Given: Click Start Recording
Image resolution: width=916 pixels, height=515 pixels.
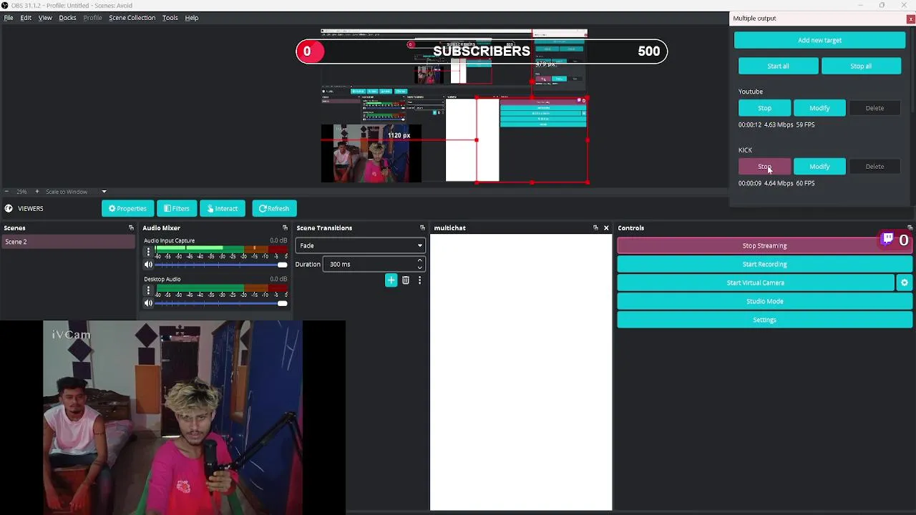Looking at the screenshot, I should click(x=764, y=264).
